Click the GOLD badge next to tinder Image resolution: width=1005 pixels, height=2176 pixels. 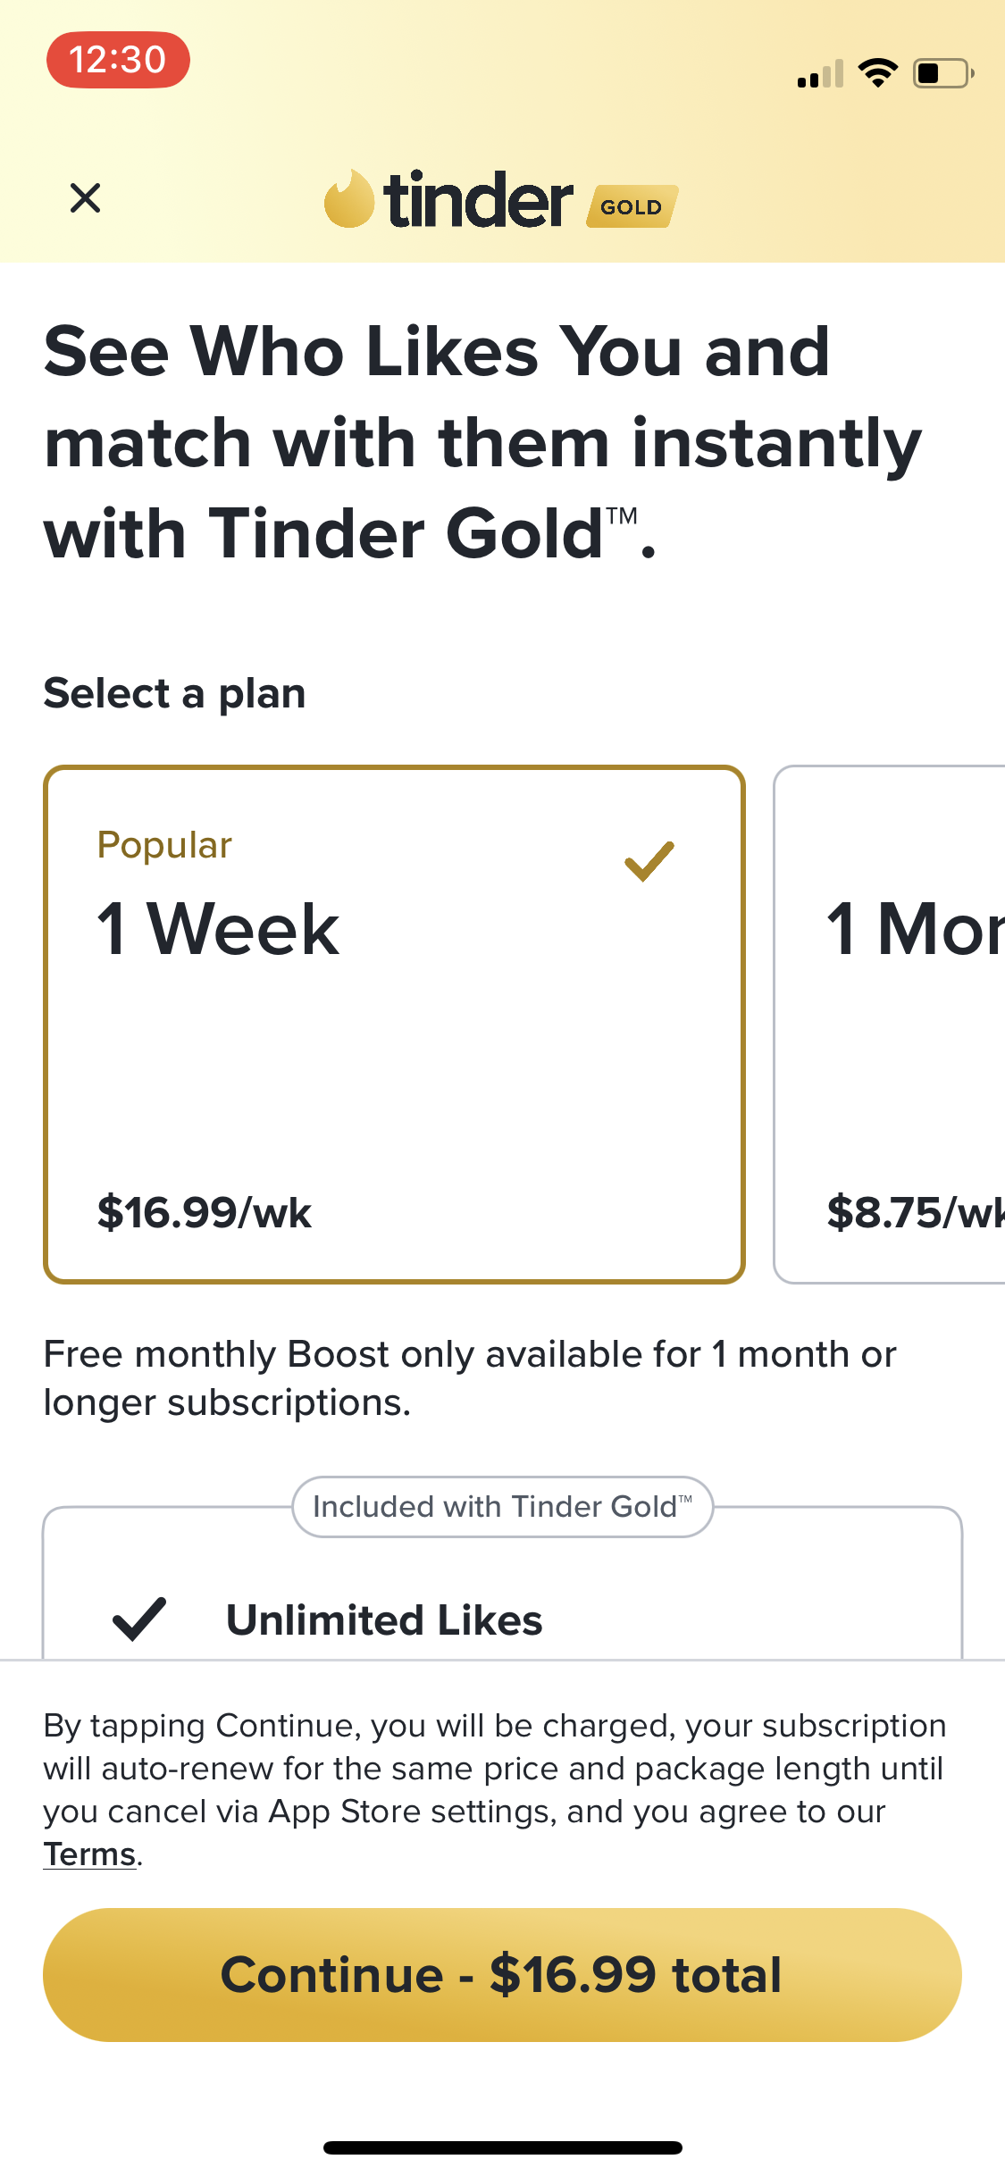point(632,206)
